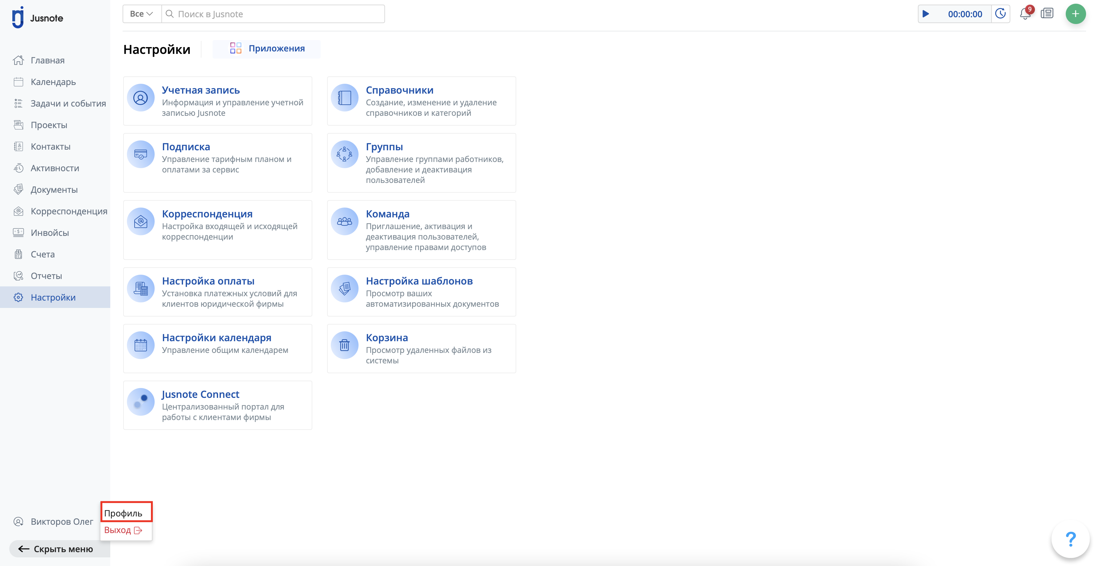The image size is (1099, 566).
Task: Click text 'Управление общим календарем'
Action: [225, 350]
